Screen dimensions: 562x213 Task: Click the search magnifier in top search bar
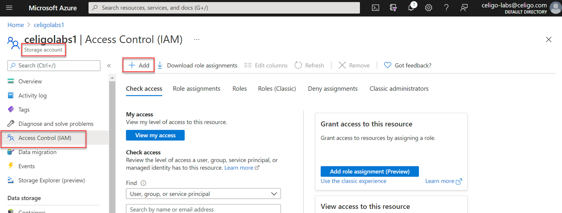95,8
